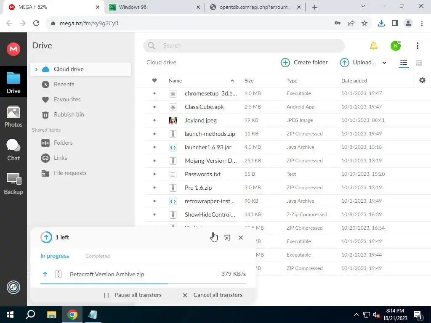Click the MEGA logo icon
The width and height of the screenshot is (431, 323).
tap(13, 49)
